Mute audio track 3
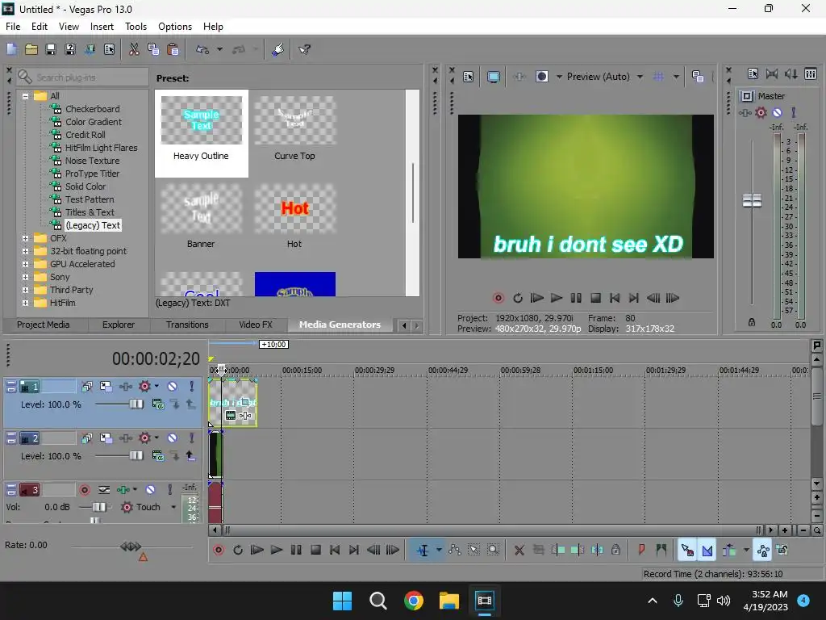The image size is (826, 620). (x=150, y=490)
